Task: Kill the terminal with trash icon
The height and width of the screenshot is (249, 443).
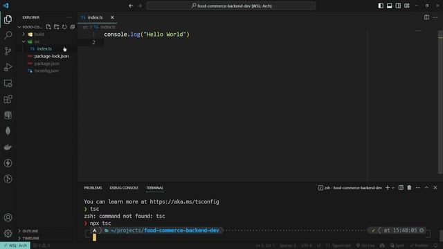Action: 409,187
